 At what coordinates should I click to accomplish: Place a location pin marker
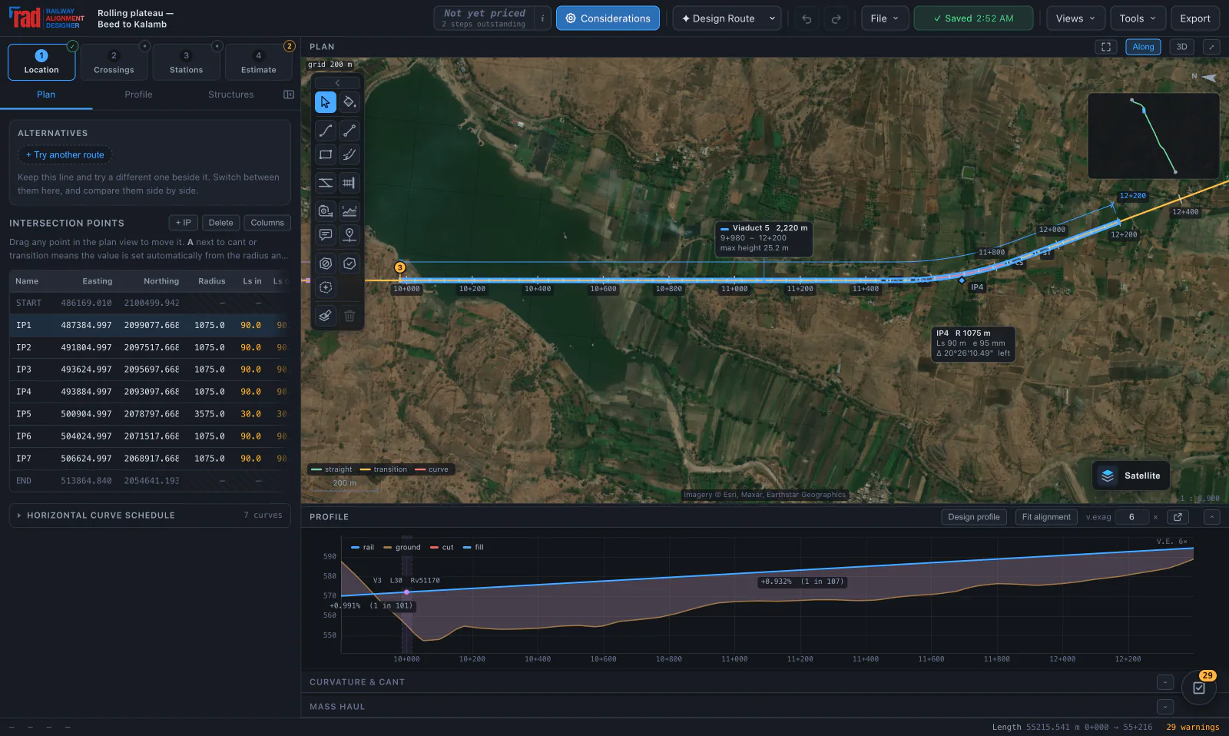[x=349, y=234]
